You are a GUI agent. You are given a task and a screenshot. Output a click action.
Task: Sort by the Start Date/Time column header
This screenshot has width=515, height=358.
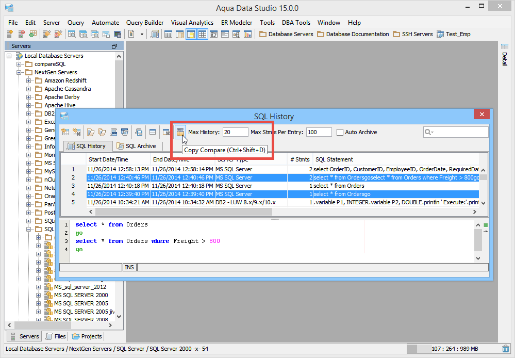point(118,159)
